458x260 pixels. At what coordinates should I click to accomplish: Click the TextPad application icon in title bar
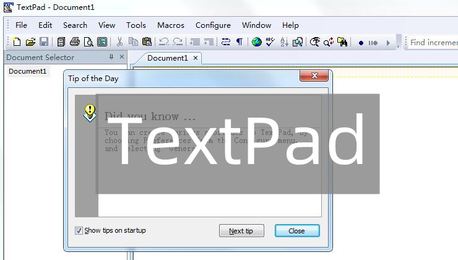tap(9, 7)
